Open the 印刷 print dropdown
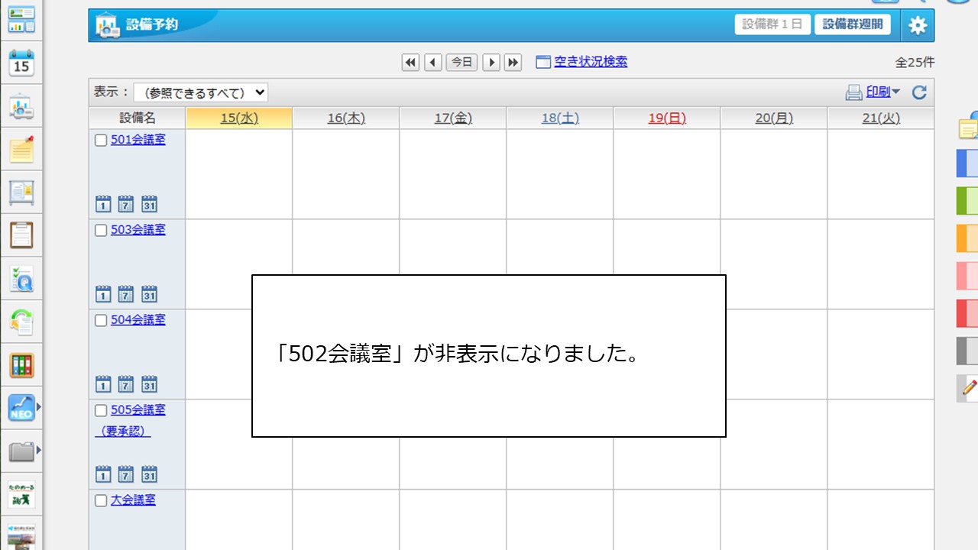The width and height of the screenshot is (978, 550). coord(880,92)
